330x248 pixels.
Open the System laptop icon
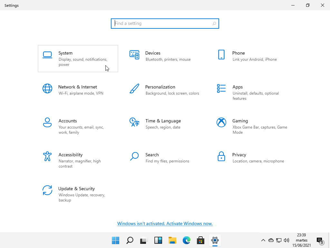click(x=47, y=55)
